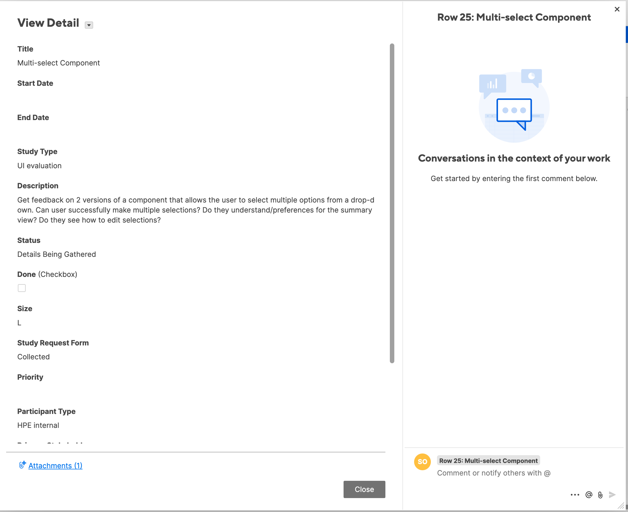This screenshot has width=628, height=512.
Task: Attach a file with the paperclip icon
Action: click(x=600, y=495)
